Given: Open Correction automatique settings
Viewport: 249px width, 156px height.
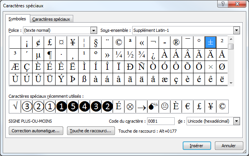Looking at the screenshot, I should tap(36, 131).
